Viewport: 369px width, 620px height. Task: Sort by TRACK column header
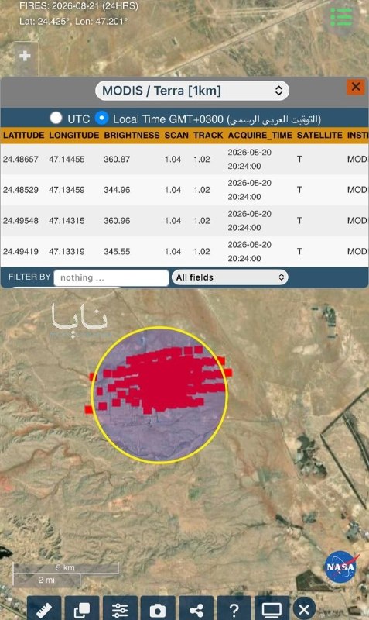pyautogui.click(x=208, y=135)
